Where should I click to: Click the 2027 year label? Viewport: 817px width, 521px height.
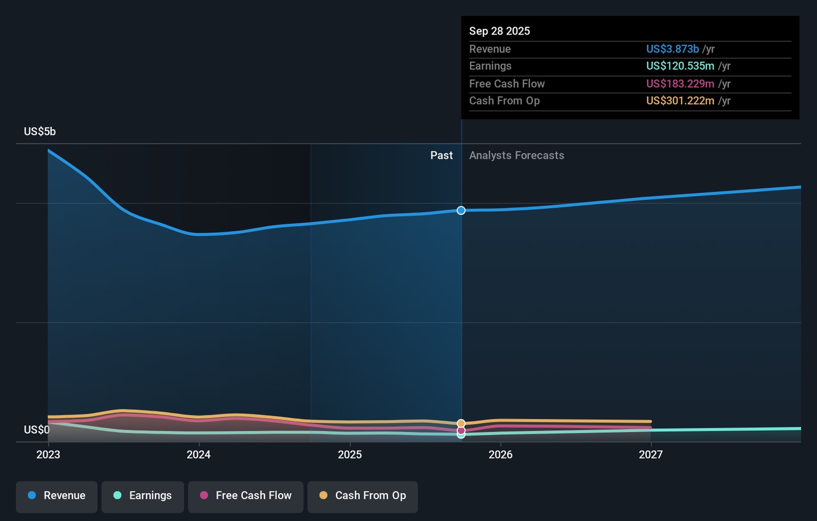click(x=651, y=455)
